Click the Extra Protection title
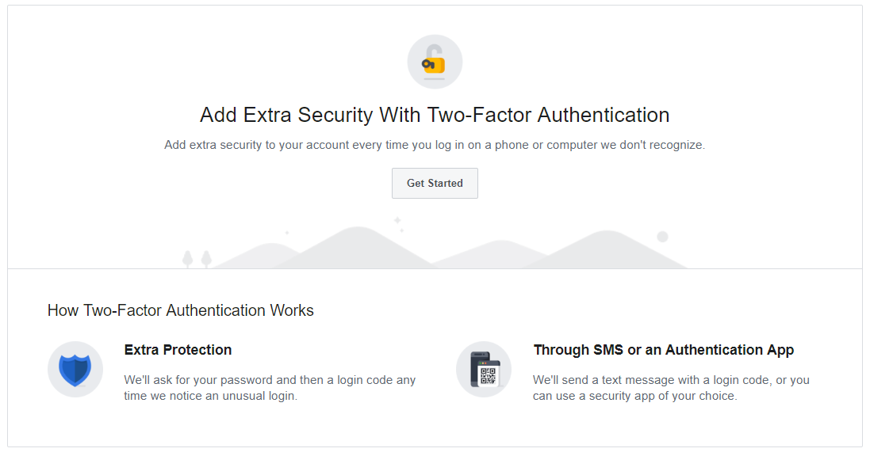Image resolution: width=870 pixels, height=456 pixels. pos(178,350)
